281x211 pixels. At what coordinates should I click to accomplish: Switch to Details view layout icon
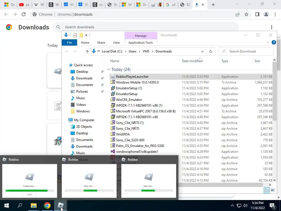(x=267, y=190)
